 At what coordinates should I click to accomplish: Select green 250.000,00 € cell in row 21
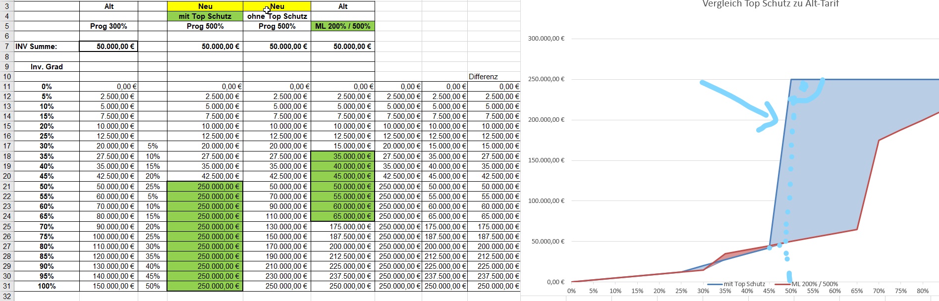coord(205,187)
